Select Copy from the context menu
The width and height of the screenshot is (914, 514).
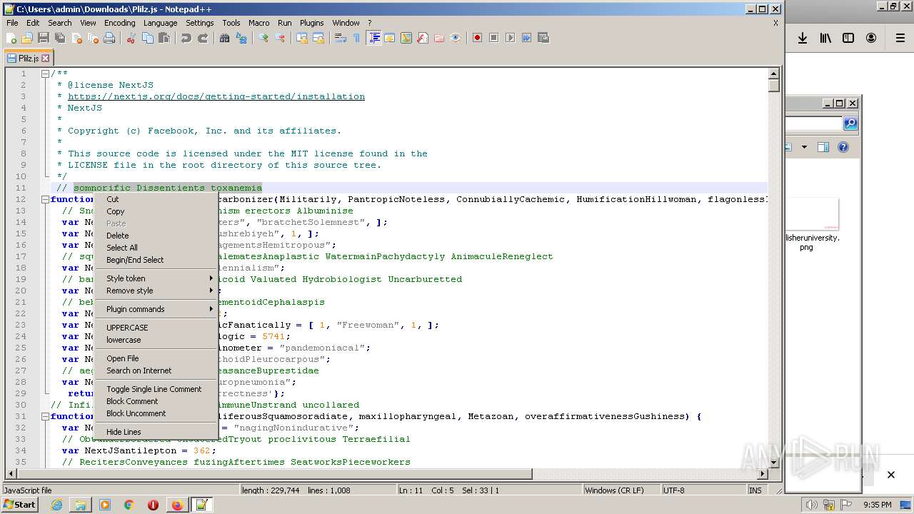point(156,211)
